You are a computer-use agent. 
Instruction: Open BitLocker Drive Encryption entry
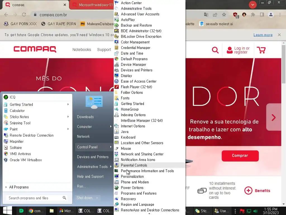[x=149, y=36]
